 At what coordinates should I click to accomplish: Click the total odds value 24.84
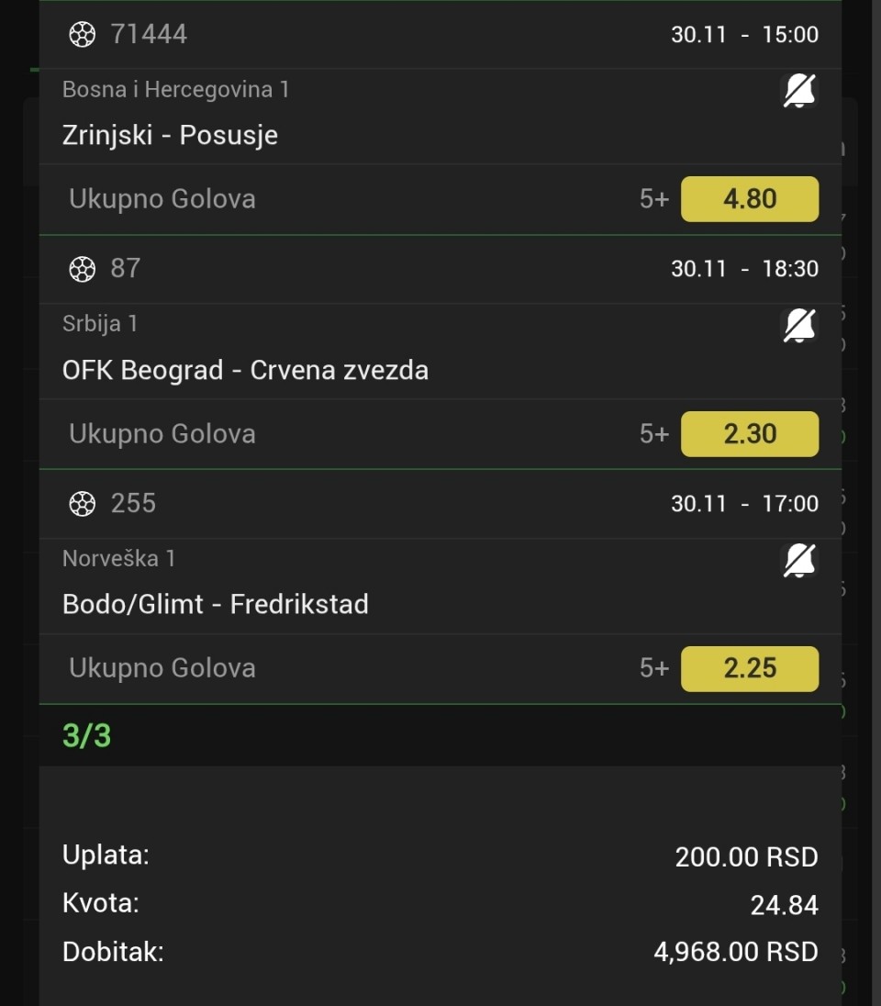[784, 906]
